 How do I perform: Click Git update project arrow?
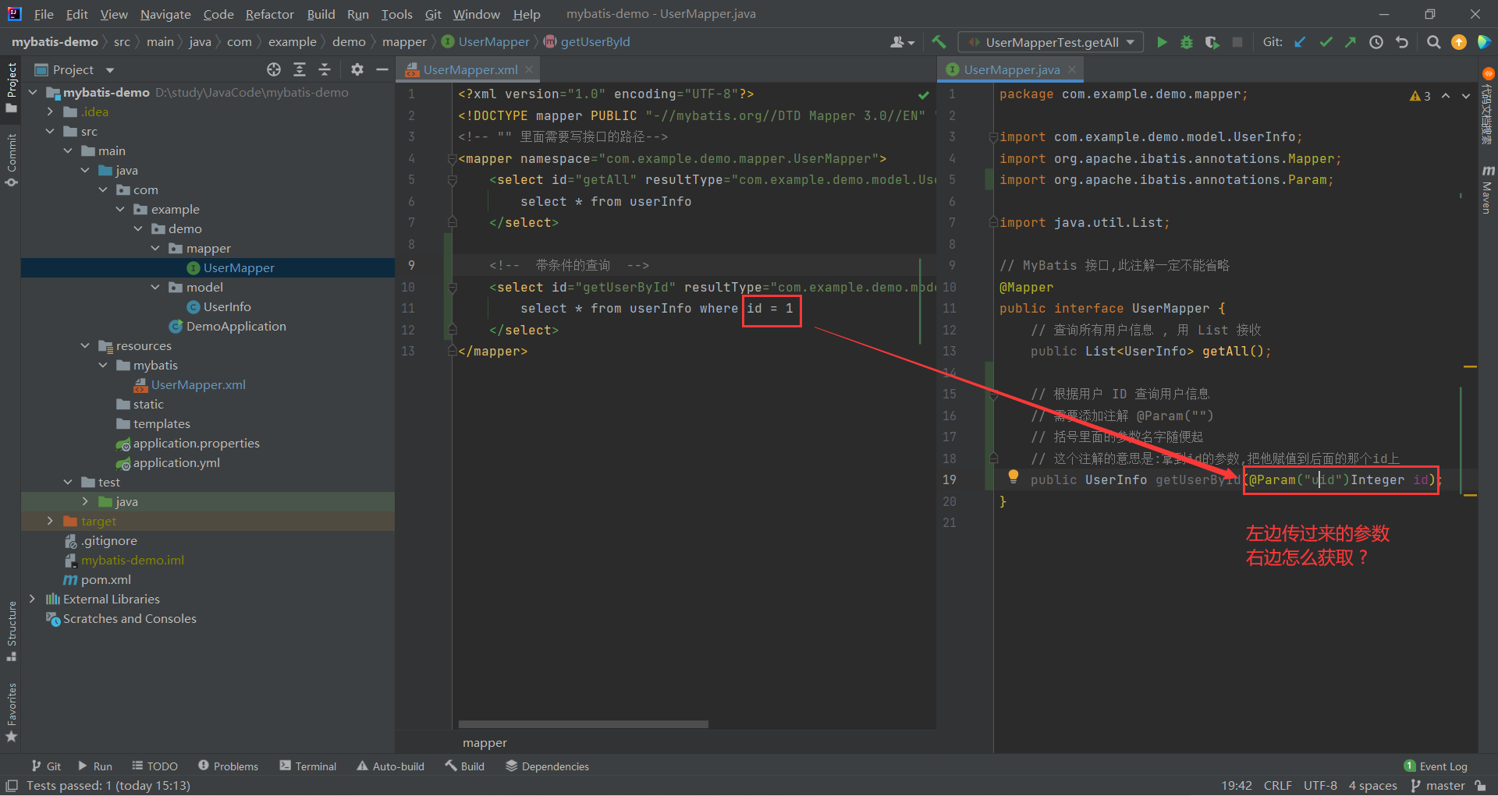point(1300,42)
